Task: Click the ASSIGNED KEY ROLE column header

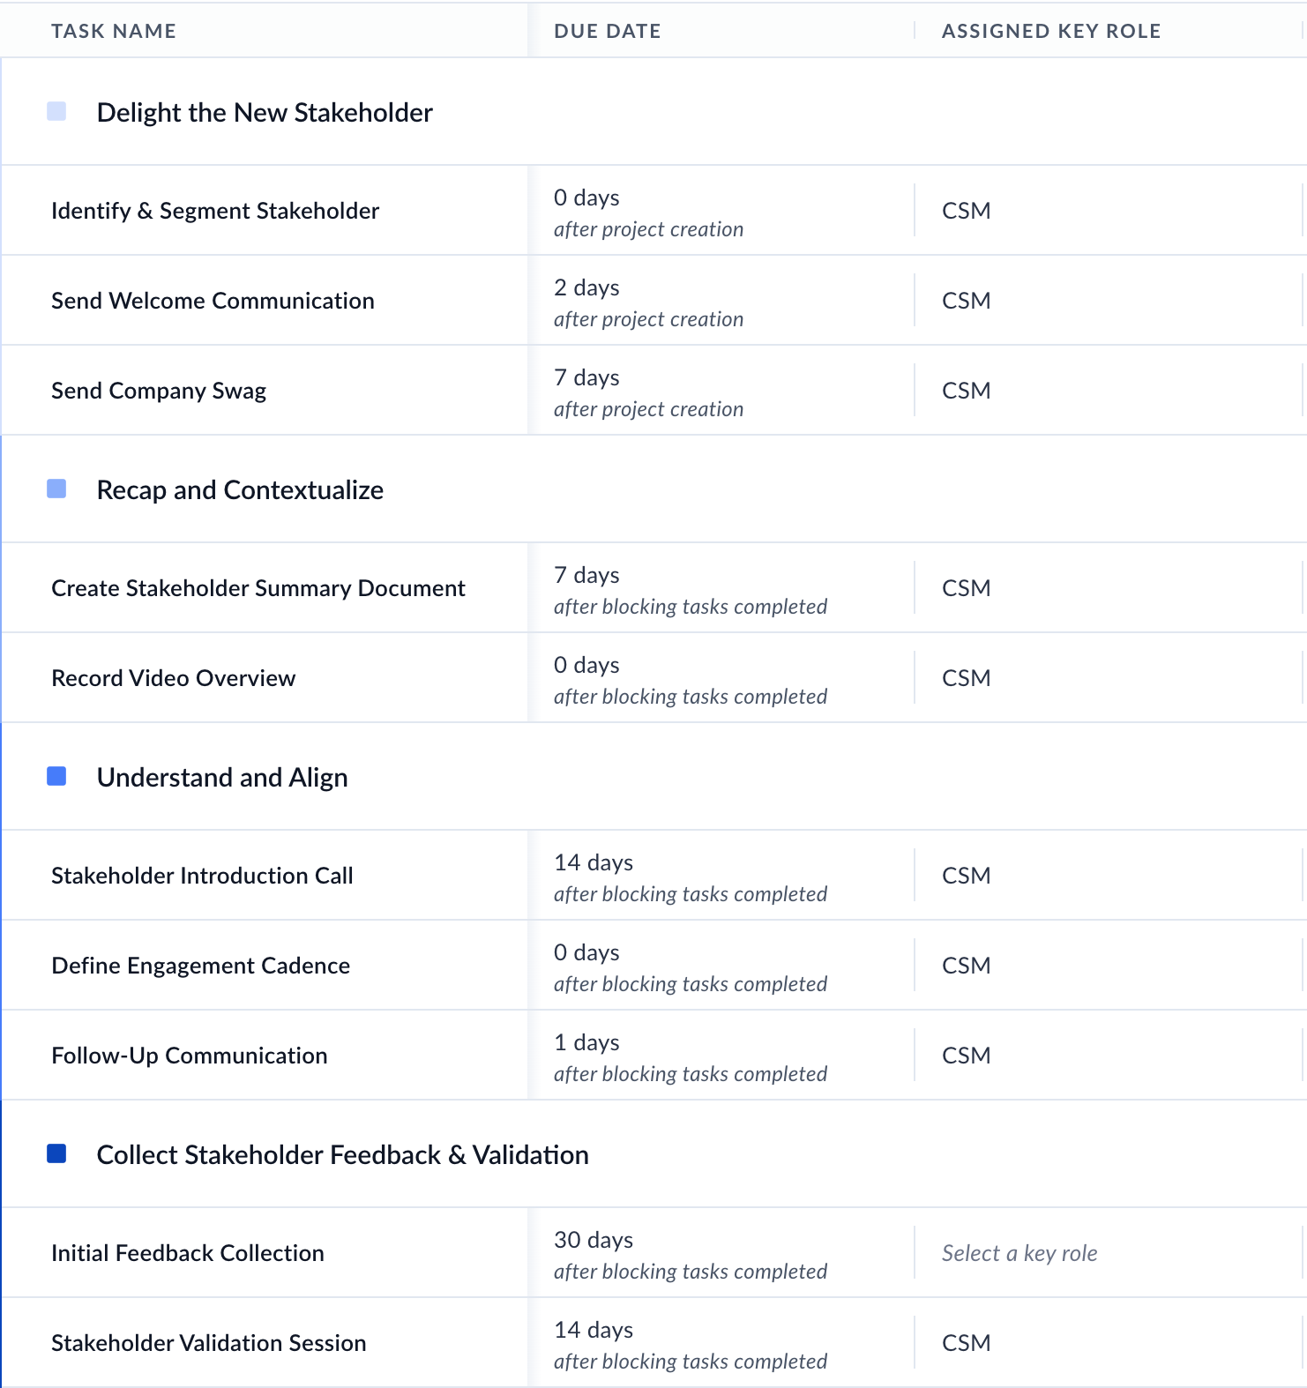Action: (x=1051, y=31)
